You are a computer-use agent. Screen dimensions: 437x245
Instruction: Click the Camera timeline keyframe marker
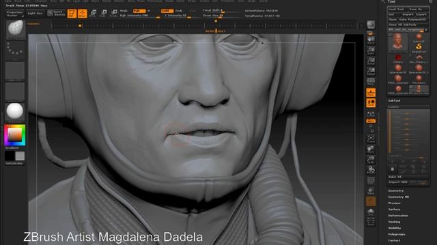[80, 26]
